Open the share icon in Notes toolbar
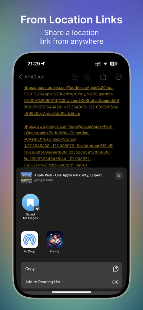 [103, 77]
